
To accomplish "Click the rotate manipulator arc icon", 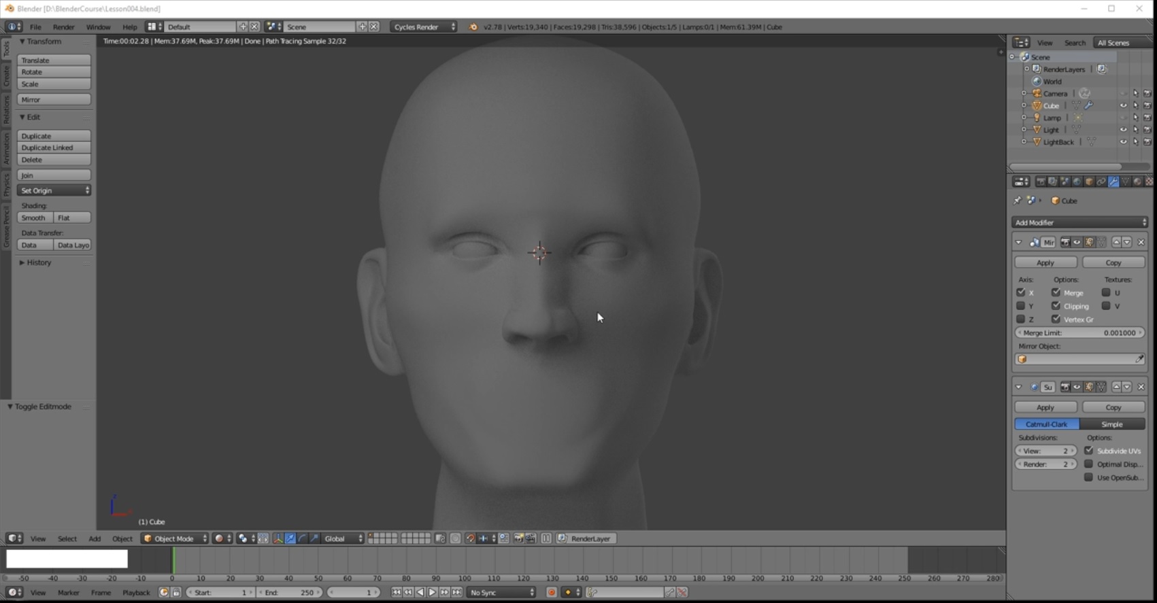I will click(302, 538).
